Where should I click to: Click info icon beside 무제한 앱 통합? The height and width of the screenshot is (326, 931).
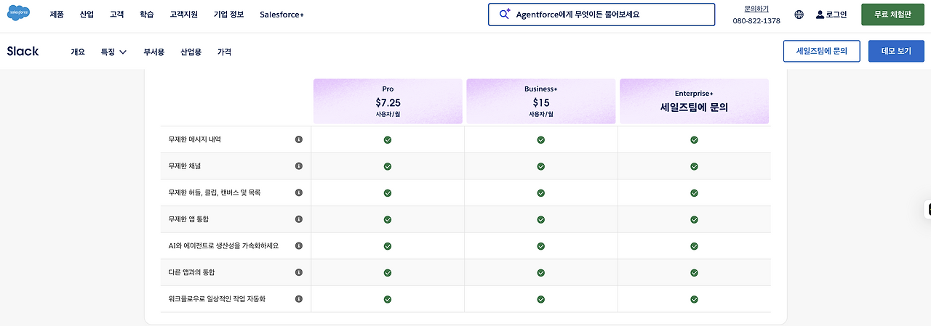tap(299, 219)
